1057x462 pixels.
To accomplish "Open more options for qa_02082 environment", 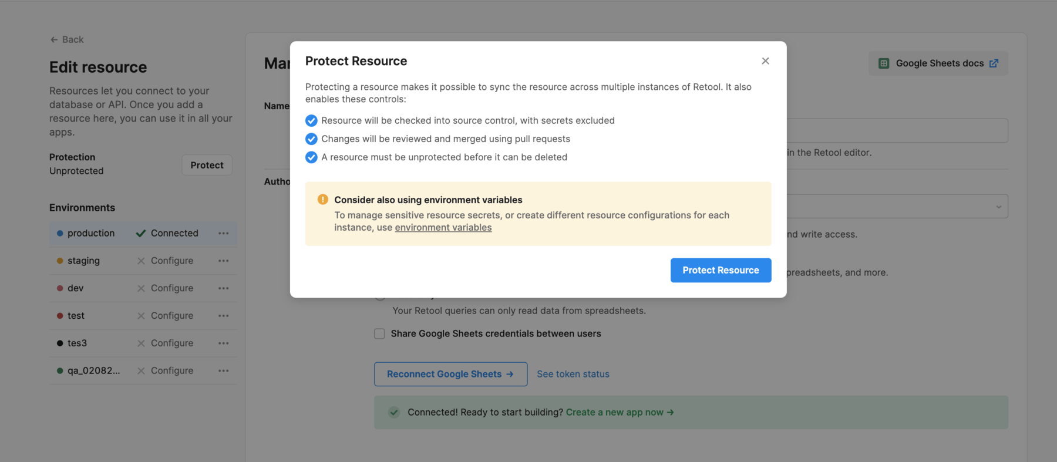I will tap(223, 371).
